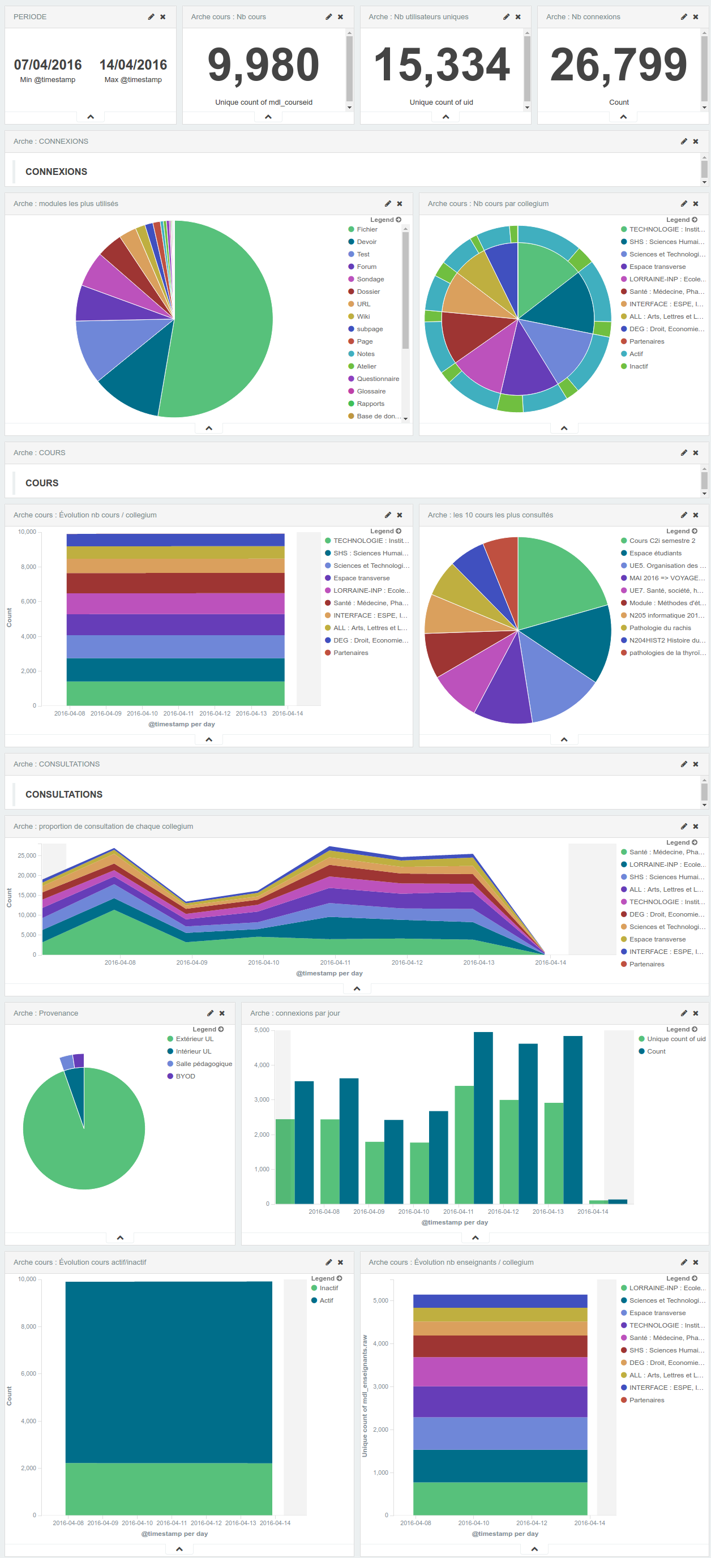The width and height of the screenshot is (711, 1558).
Task: Collapse the PERIODE panel using bottom chevron
Action: coord(91,117)
